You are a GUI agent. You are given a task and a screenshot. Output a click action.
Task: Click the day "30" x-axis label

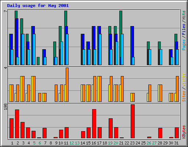[171, 143]
